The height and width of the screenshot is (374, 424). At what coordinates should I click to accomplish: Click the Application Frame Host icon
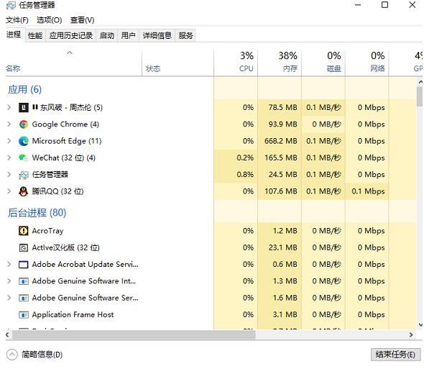click(24, 315)
